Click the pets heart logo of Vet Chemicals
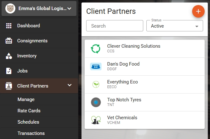This screenshot has width=210, height=139. click(96, 120)
